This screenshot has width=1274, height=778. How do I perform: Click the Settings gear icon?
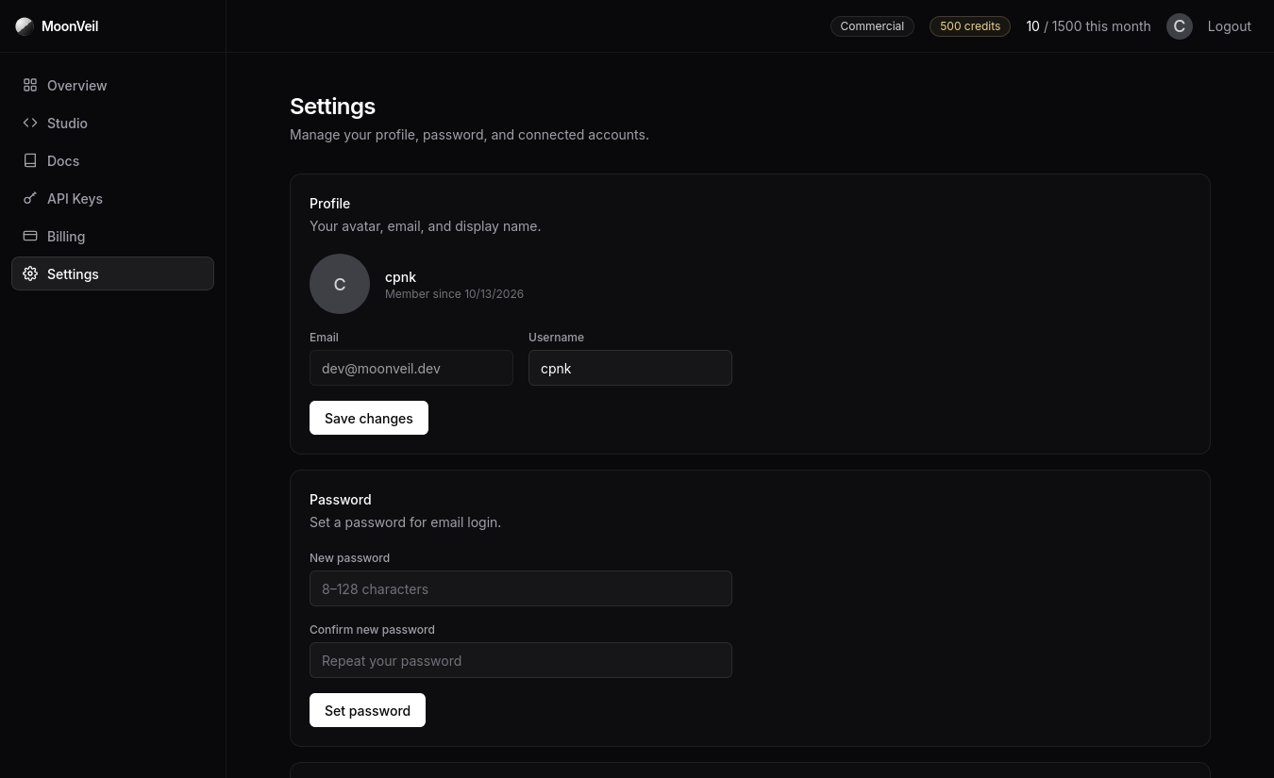pyautogui.click(x=30, y=273)
